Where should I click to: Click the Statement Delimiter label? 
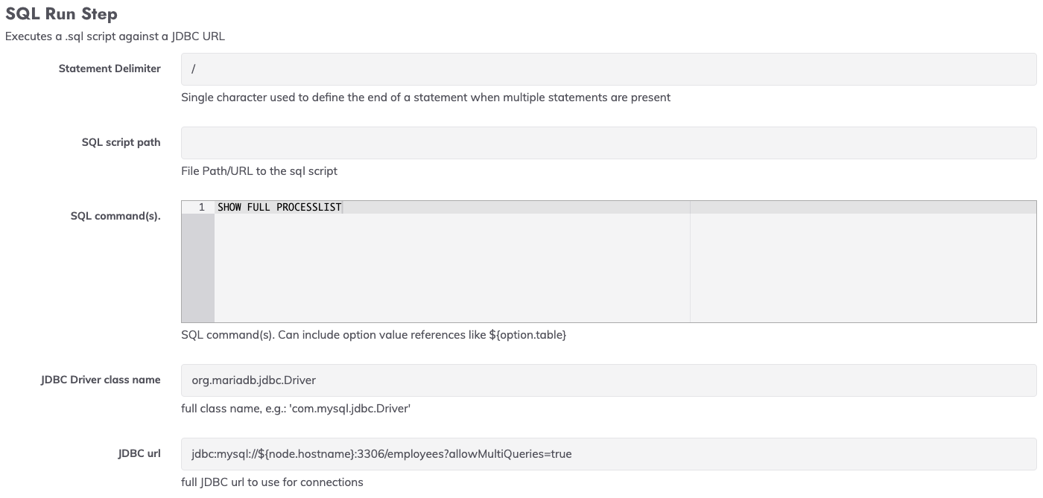(x=110, y=68)
